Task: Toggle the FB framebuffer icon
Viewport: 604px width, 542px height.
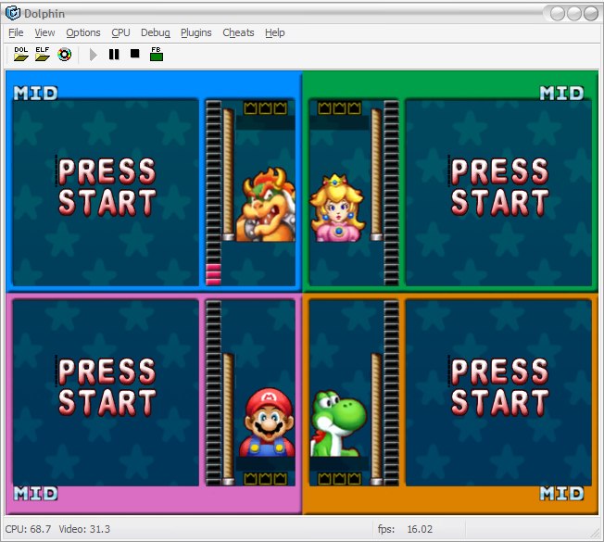Action: pyautogui.click(x=157, y=55)
